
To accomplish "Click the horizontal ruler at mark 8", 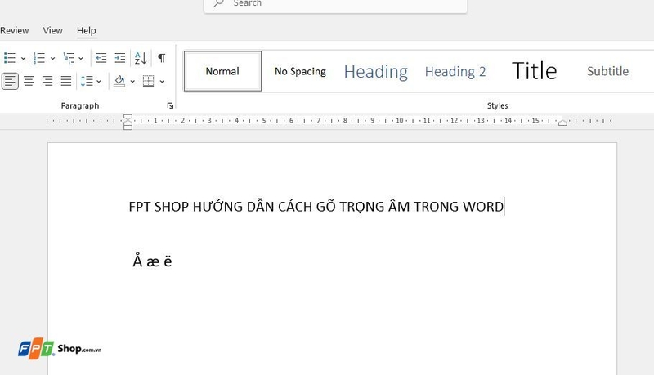I will click(345, 121).
